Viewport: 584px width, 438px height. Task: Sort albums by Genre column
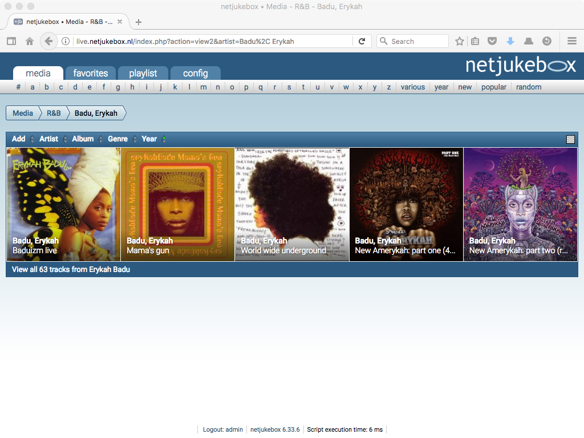coord(118,139)
